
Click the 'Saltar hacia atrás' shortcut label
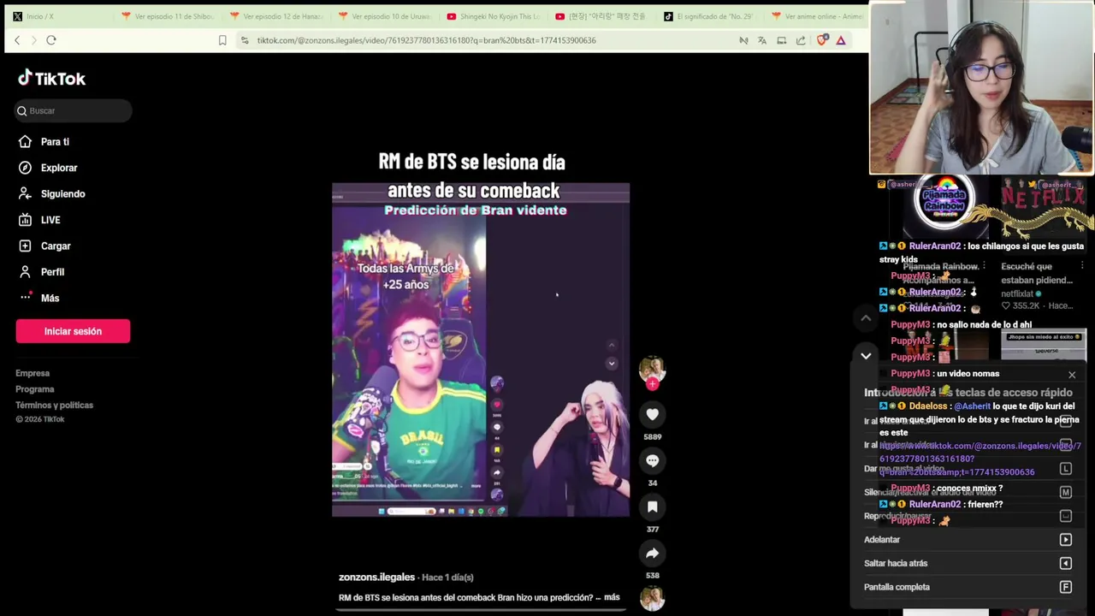pos(896,563)
